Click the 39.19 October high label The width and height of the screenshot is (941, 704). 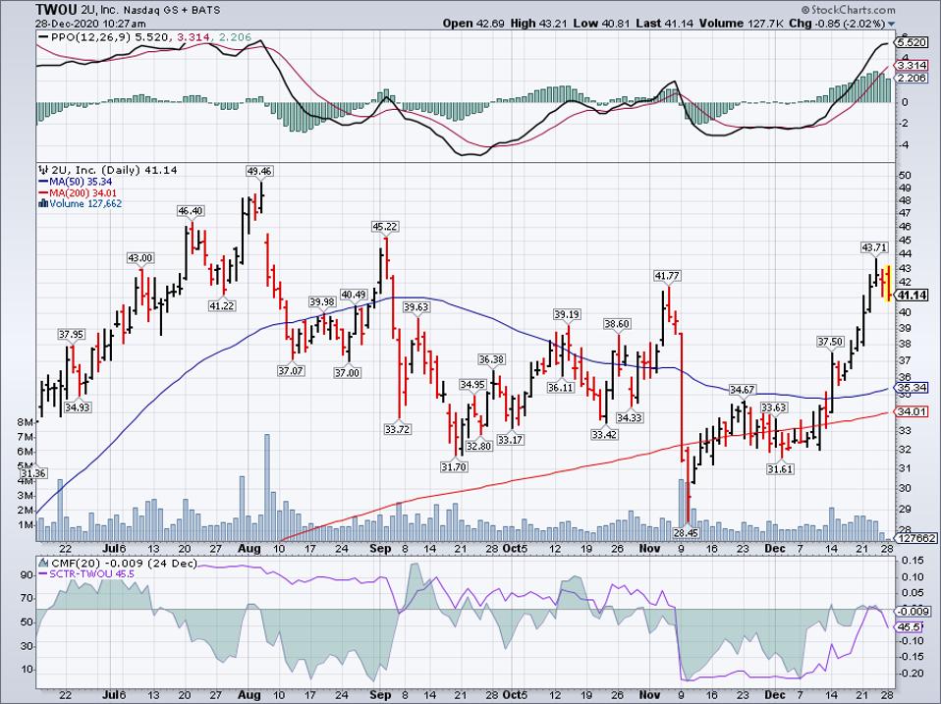[x=567, y=314]
